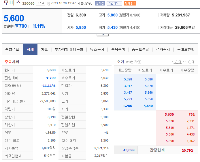200x162 pixels.
Task: Click the 실시간 badge
Action: tap(100, 3)
